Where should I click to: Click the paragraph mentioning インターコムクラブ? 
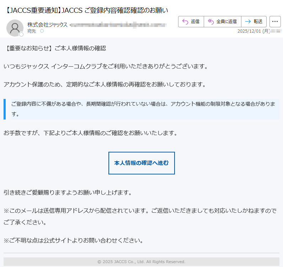105,66
